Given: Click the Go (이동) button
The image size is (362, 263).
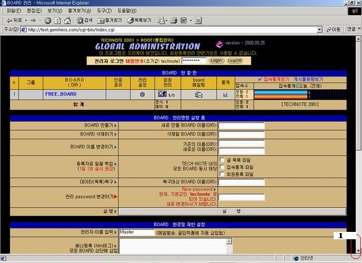Looking at the screenshot, I should pyautogui.click(x=333, y=29).
